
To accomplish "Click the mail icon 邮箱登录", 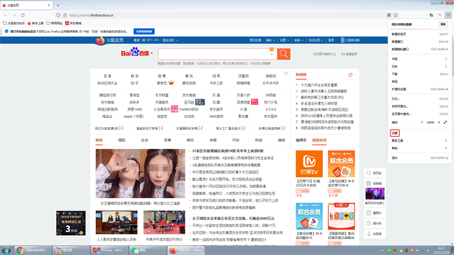I will [343, 54].
